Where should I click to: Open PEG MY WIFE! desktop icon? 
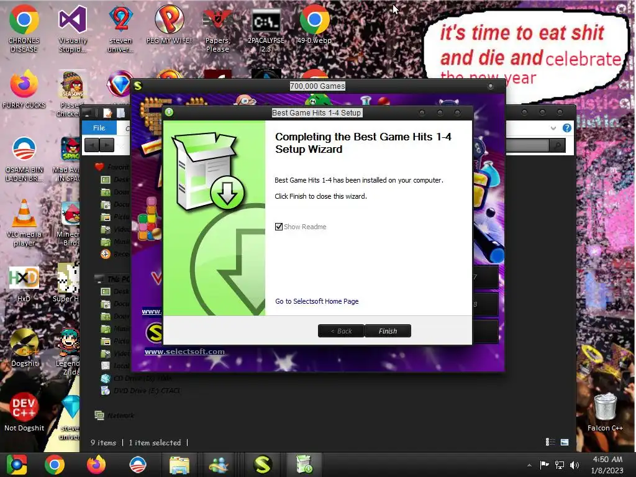(x=169, y=25)
